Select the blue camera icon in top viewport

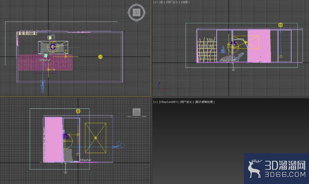[43, 86]
